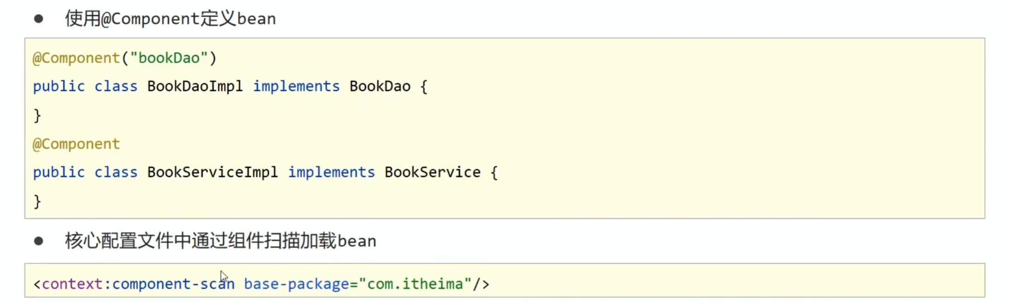Click the closing brace of BookServiceImpl

click(x=37, y=201)
